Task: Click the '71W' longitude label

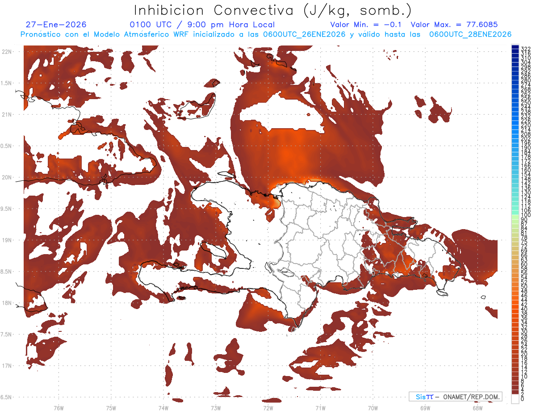Action: pyautogui.click(x=320, y=408)
